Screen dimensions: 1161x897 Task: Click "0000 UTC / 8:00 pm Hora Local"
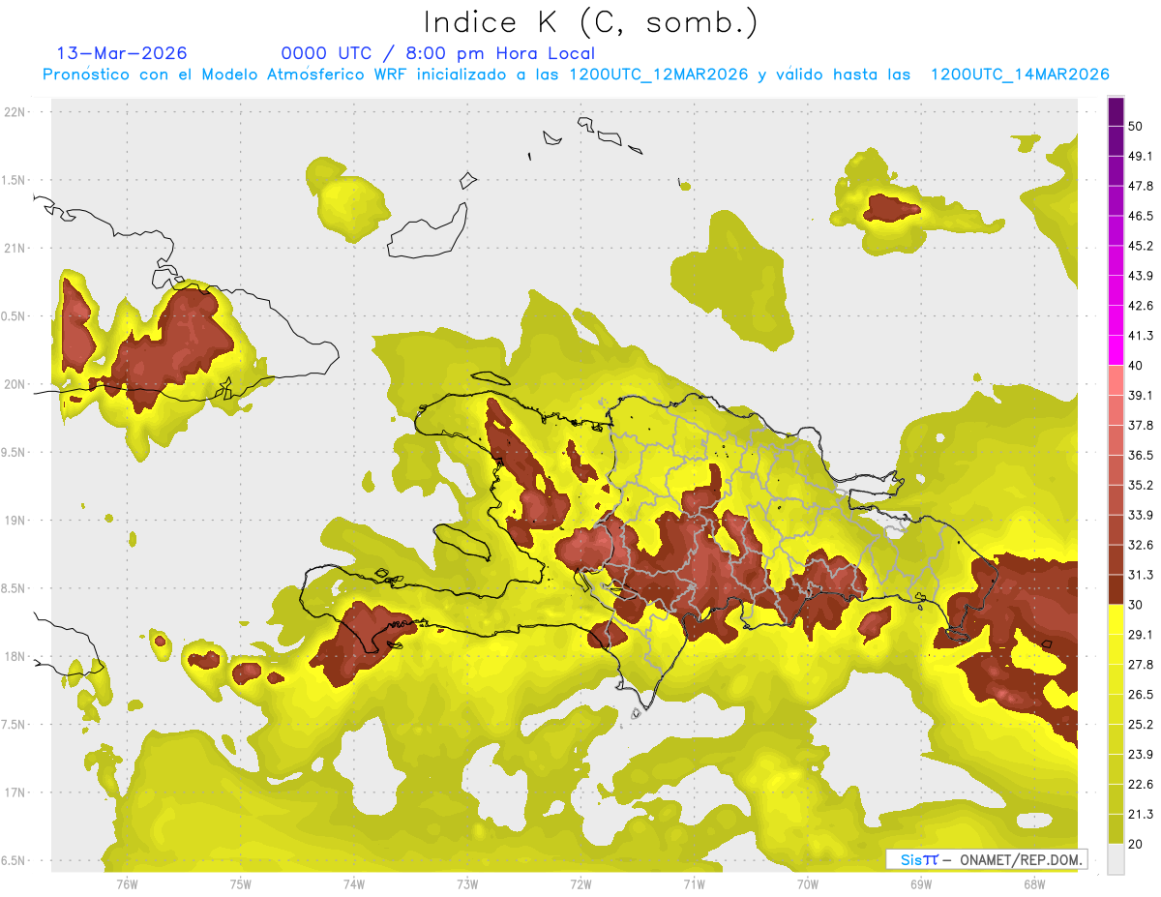point(437,53)
